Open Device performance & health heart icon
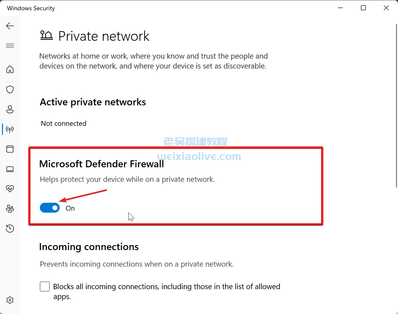398x314 pixels. pyautogui.click(x=10, y=189)
